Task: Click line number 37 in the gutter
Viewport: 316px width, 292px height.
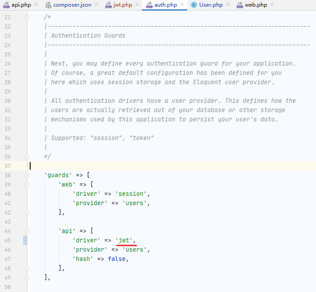Action: pos(8,166)
